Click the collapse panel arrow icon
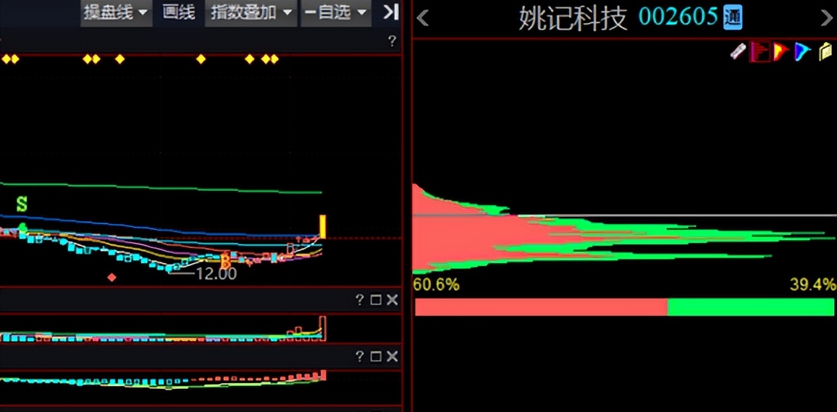Image resolution: width=837 pixels, height=412 pixels. coord(391,12)
